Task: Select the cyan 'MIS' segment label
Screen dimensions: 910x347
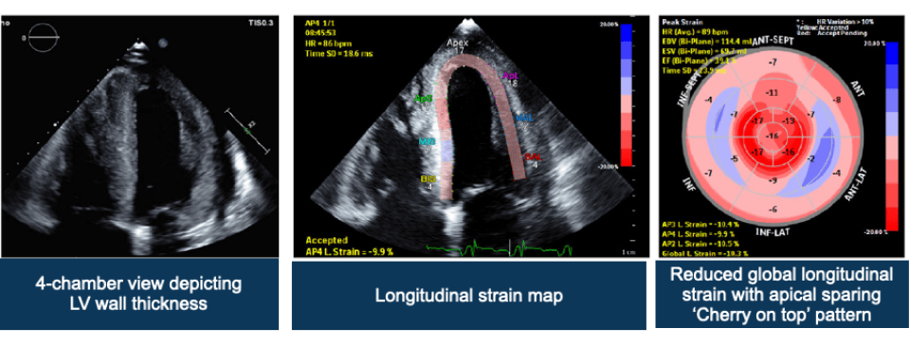Action: pos(428,141)
